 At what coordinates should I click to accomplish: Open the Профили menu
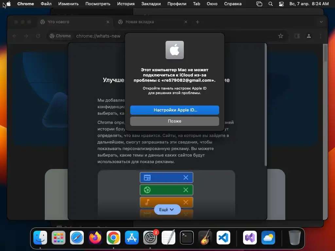point(177,4)
